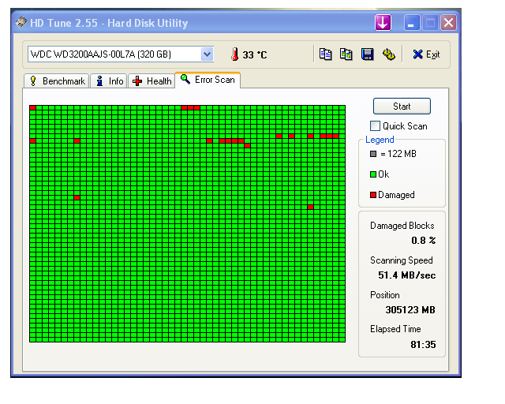Switch to the Health tab
Screen dimensions: 505x404
tap(151, 80)
